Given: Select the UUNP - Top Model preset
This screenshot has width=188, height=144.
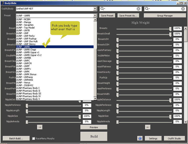Looking at the screenshot, I should click(x=55, y=28).
